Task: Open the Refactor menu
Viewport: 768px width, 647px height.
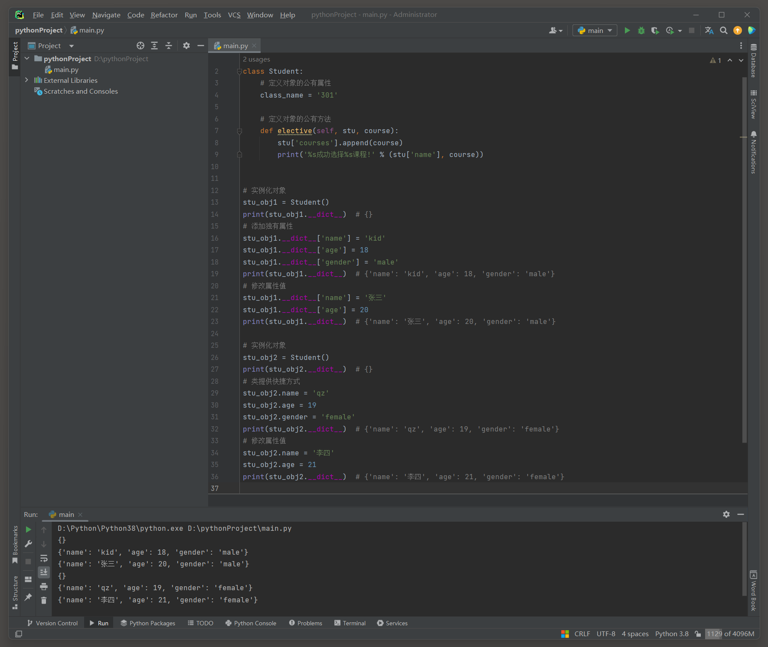Action: (164, 15)
